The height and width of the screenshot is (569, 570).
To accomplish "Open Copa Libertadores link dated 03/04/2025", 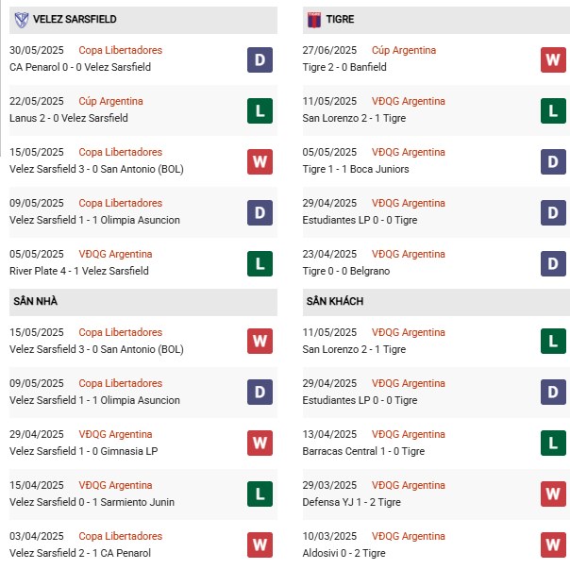I will pos(120,536).
